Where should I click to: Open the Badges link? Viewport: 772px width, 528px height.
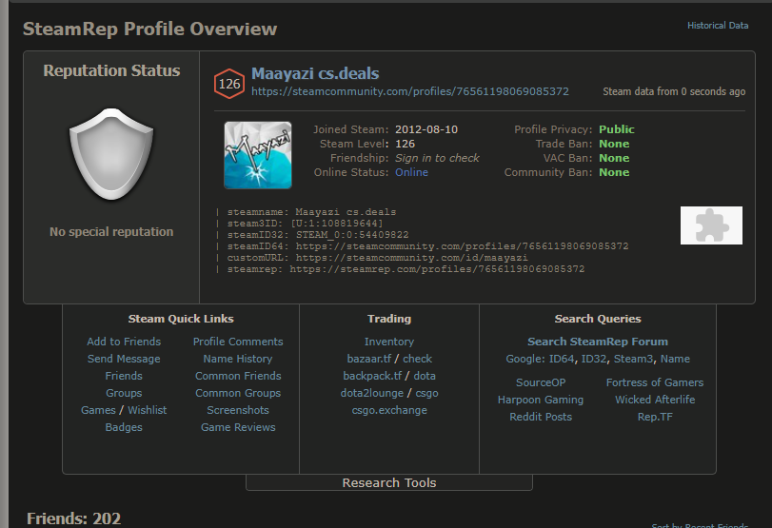click(x=124, y=427)
